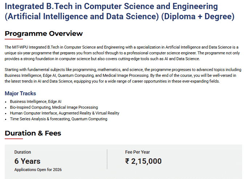Click the paragraph starting "Starting with fundamental subjects"
244x179 pixels.
121,75
